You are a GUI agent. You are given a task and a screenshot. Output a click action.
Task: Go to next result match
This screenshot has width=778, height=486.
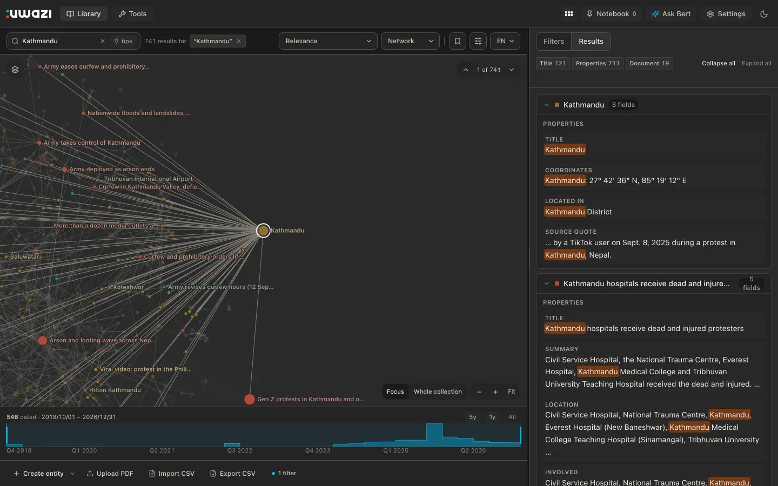click(512, 70)
